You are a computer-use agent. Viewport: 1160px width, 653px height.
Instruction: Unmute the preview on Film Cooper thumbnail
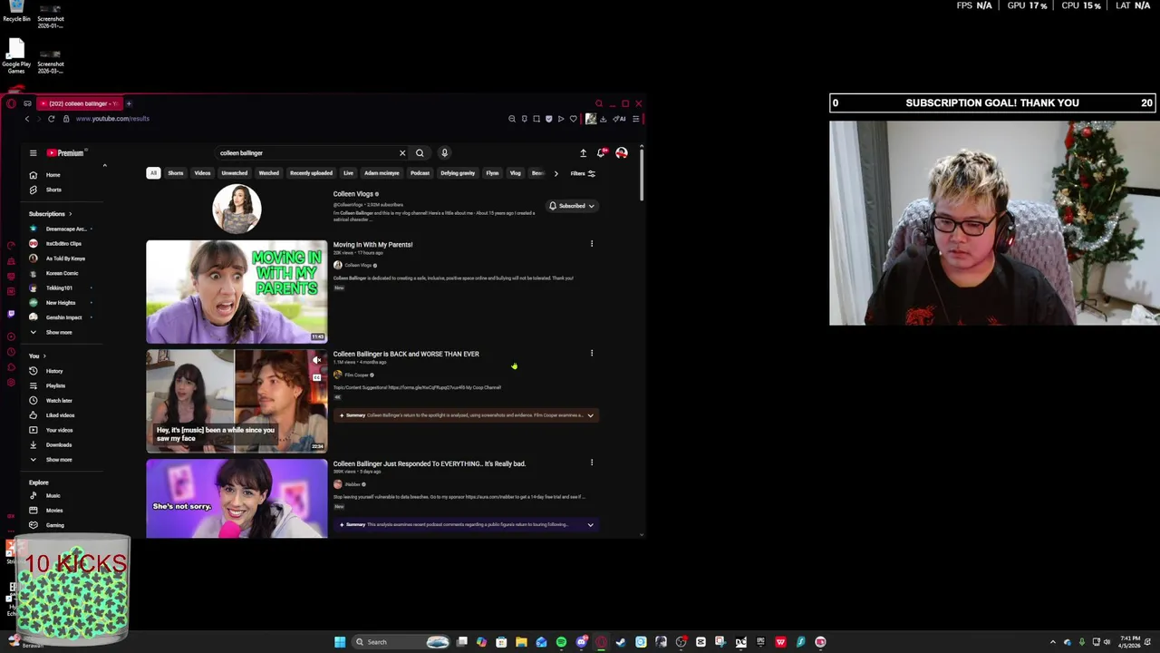pos(316,361)
